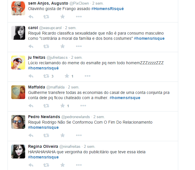
Task: Open ju freitas' avatar thumbnail
Action: point(18,63)
